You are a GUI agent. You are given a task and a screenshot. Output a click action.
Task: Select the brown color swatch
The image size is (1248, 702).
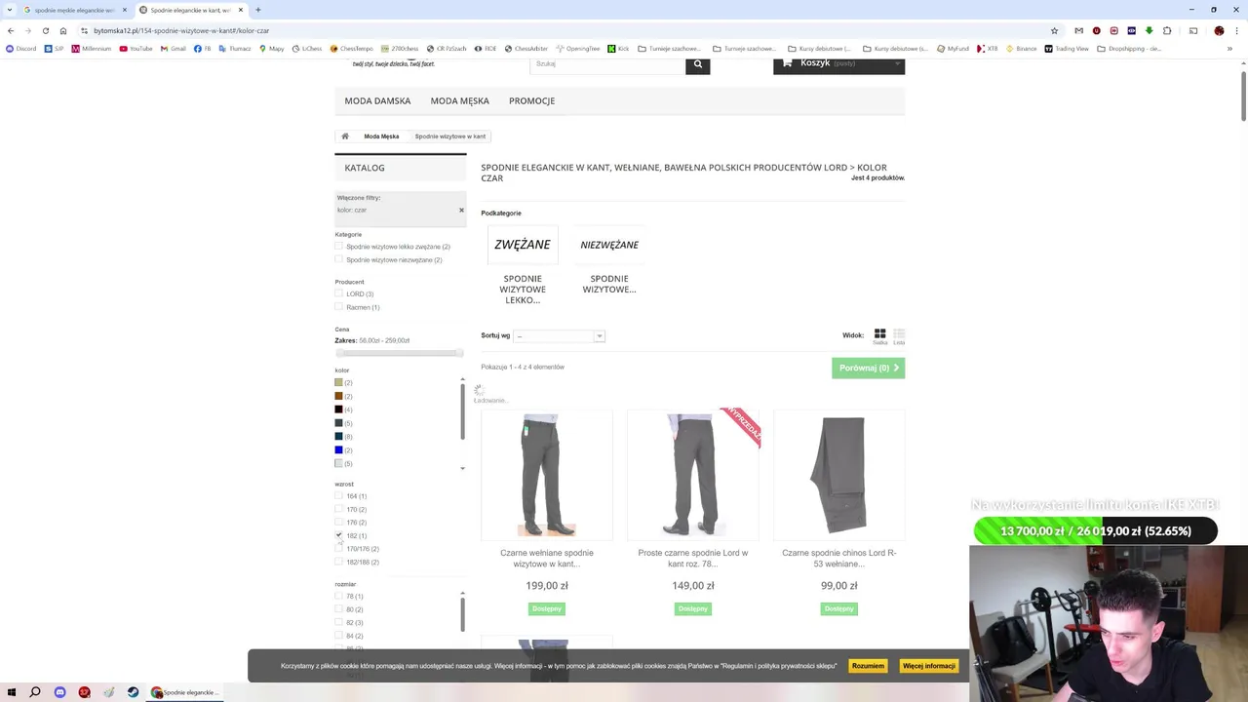click(x=338, y=396)
